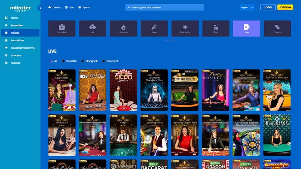Open the New games category tile
This screenshot has height=169, width=301.
pyautogui.click(x=154, y=29)
